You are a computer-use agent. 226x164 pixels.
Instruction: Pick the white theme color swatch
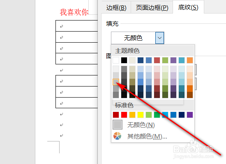point(116,60)
